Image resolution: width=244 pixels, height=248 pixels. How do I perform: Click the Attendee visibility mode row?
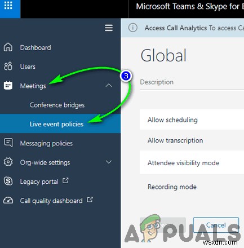coord(192,163)
